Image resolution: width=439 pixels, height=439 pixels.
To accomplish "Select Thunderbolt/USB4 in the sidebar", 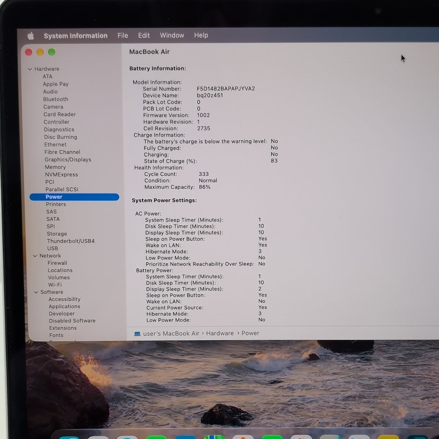I will [71, 241].
